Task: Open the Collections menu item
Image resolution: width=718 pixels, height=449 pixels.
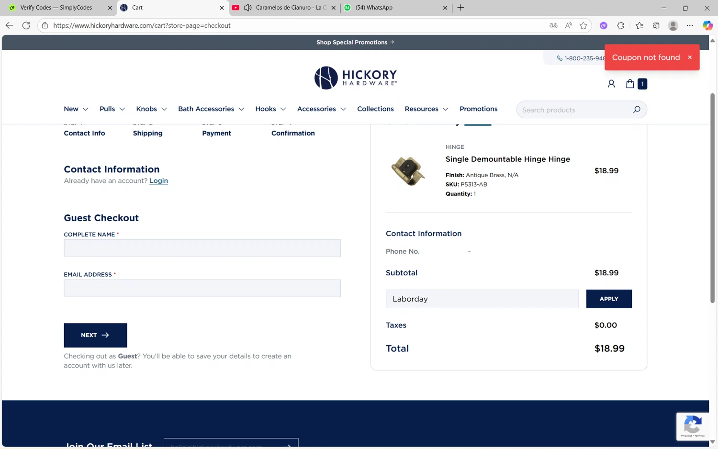Action: [375, 109]
